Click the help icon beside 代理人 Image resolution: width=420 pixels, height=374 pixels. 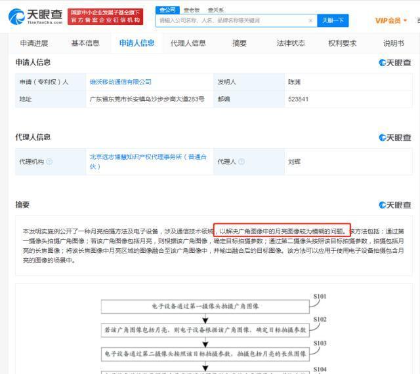click(241, 162)
